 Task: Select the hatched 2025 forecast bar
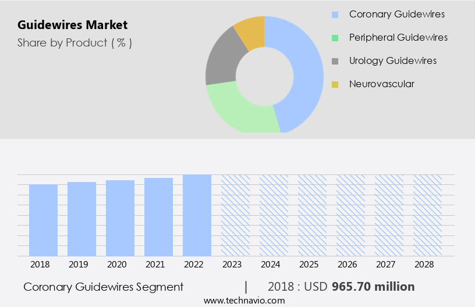(x=312, y=215)
